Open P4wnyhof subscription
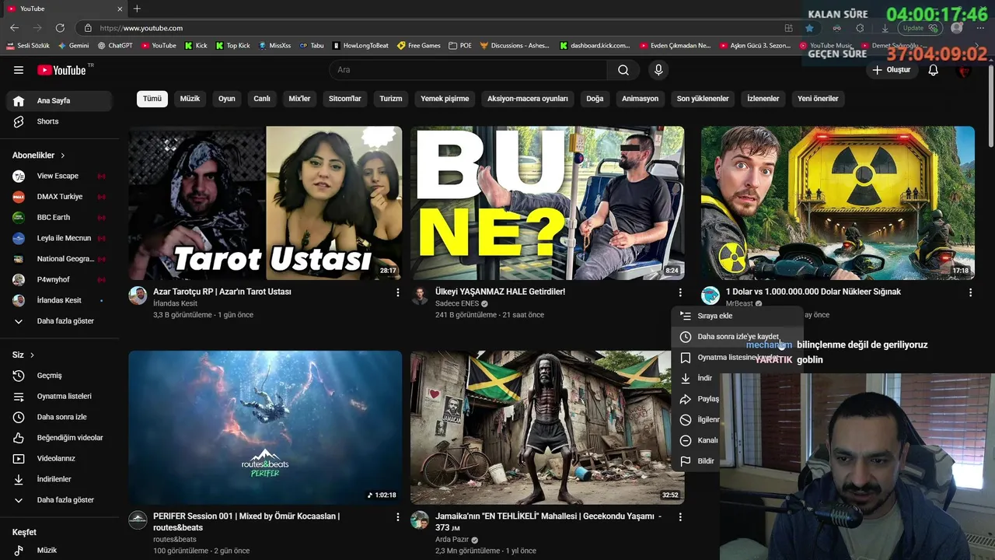This screenshot has width=995, height=560. (x=59, y=279)
